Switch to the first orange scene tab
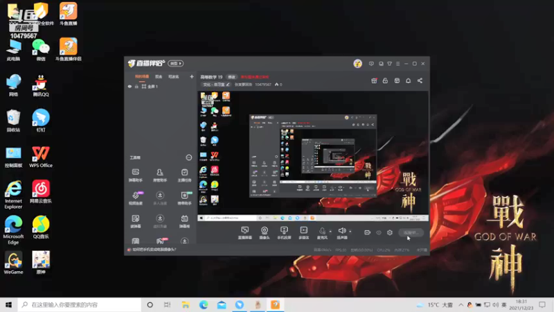Viewport: 554px width, 312px height. click(142, 77)
